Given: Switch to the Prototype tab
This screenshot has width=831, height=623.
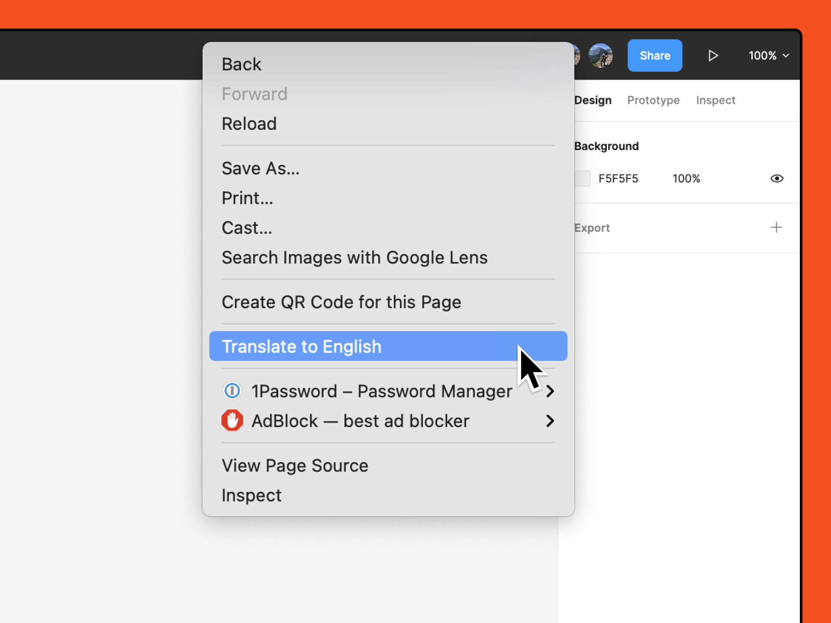Looking at the screenshot, I should (x=653, y=100).
